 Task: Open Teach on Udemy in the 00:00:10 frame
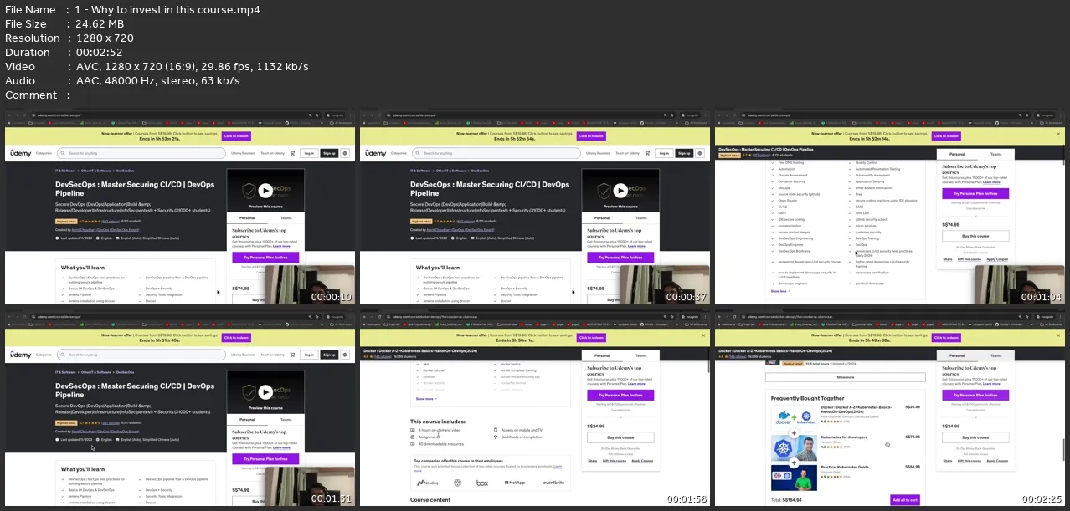point(273,153)
